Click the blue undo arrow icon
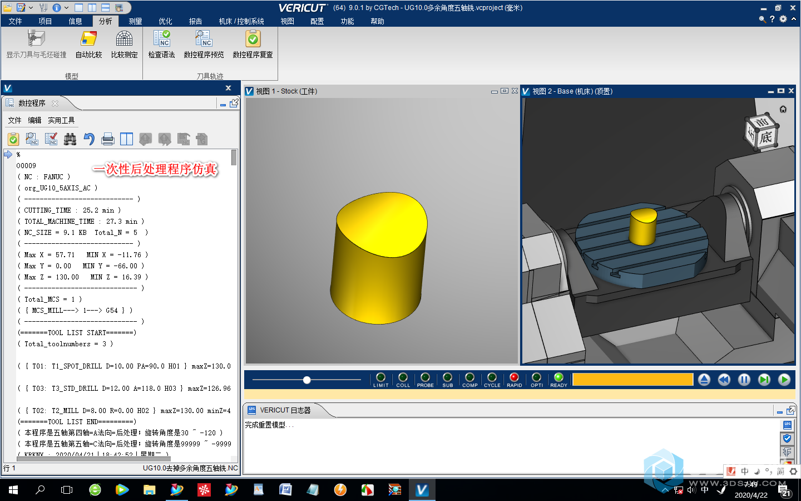Image resolution: width=801 pixels, height=501 pixels. click(x=89, y=139)
